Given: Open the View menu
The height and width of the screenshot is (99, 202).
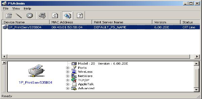Looking at the screenshot, I should [16, 8].
